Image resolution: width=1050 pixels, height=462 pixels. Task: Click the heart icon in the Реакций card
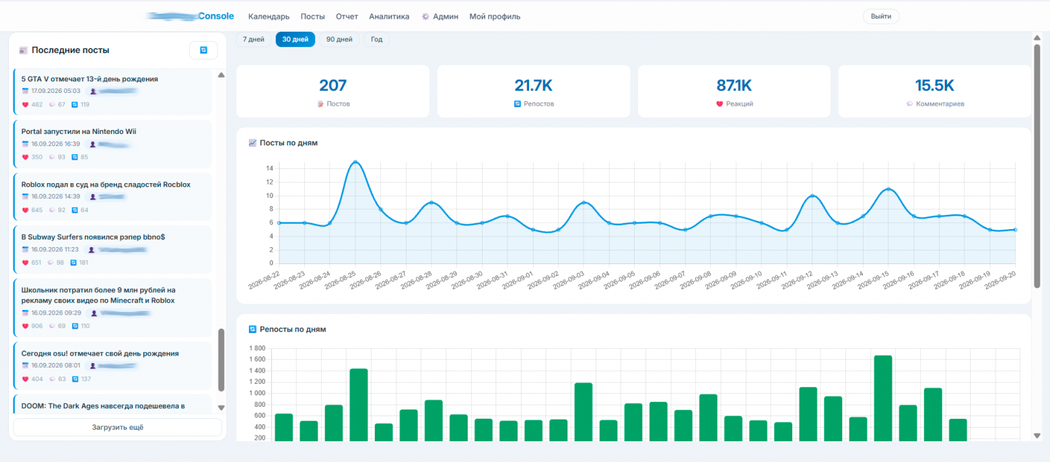pos(720,104)
